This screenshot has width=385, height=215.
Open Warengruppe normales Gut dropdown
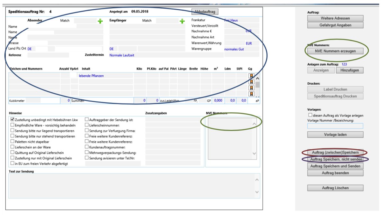tap(241, 49)
